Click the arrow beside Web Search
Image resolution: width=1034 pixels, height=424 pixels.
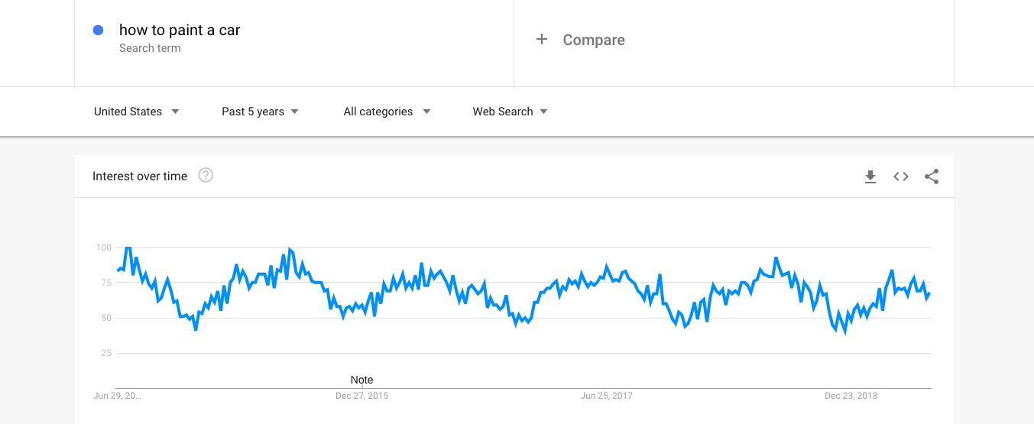[x=543, y=112]
